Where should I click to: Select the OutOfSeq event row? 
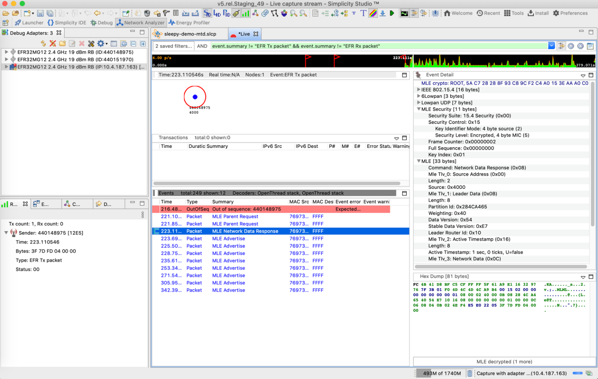(x=271, y=209)
